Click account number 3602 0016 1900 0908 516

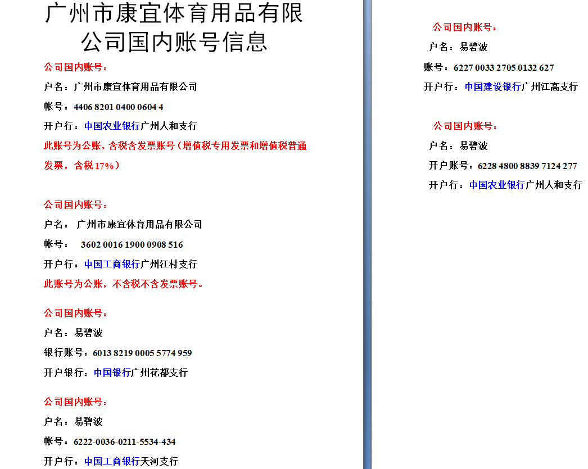(132, 245)
